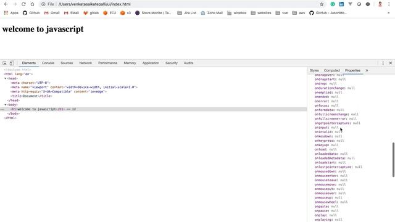Select the meta charset UTF-8 line

tap(30, 83)
